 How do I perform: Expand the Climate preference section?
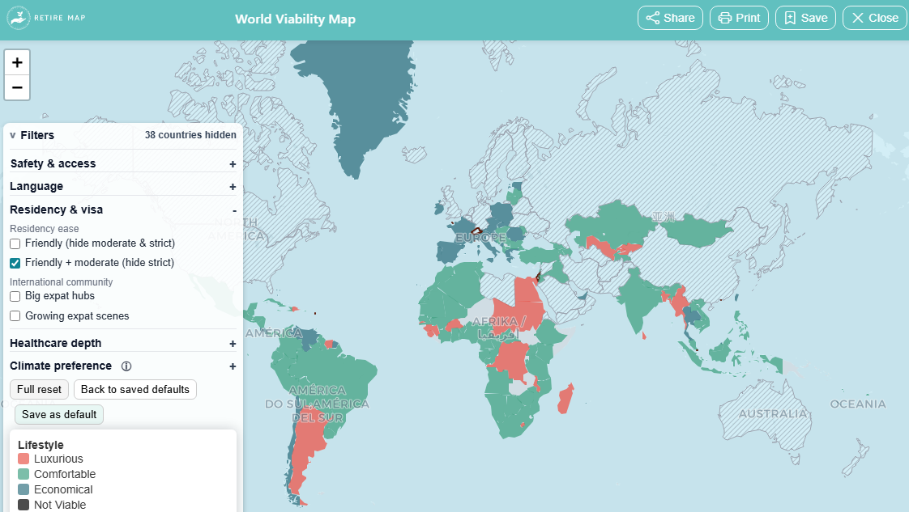[233, 366]
